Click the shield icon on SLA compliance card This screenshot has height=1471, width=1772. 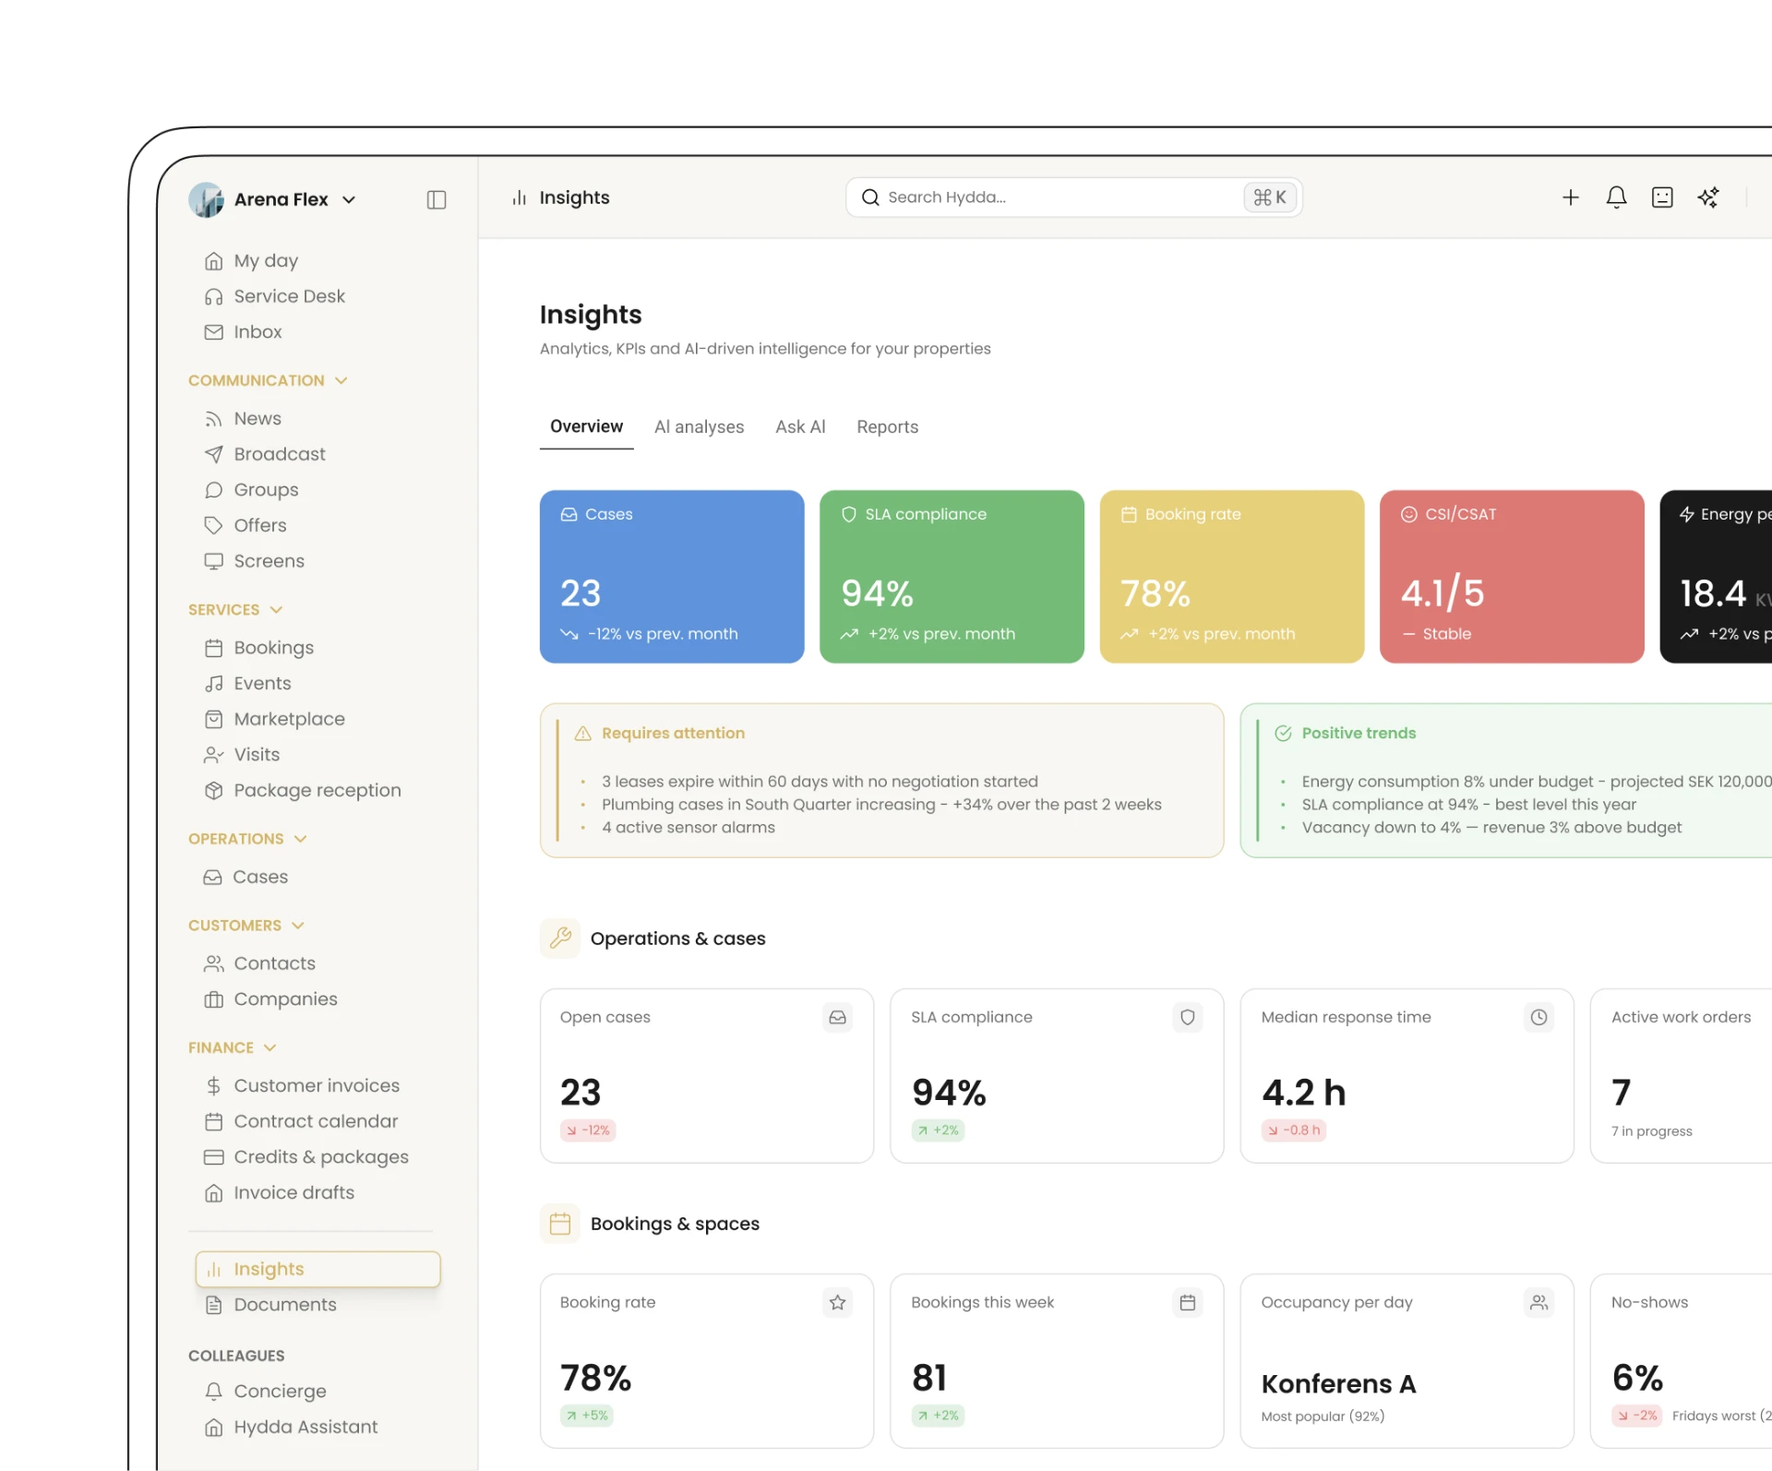(x=1188, y=1017)
